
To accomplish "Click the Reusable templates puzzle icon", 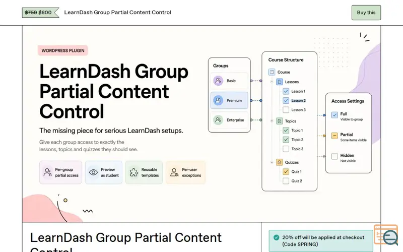I will click(x=133, y=172).
